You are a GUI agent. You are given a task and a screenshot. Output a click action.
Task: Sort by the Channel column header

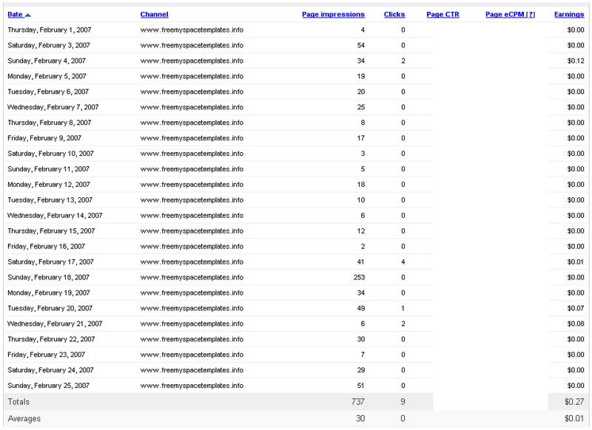pyautogui.click(x=154, y=15)
